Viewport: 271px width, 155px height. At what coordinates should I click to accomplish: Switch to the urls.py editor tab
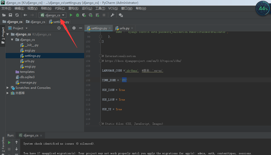click(124, 28)
